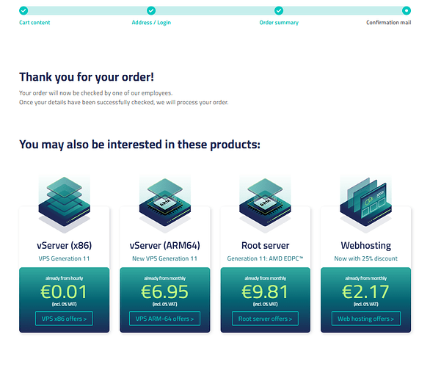Go to Order summary step label

[x=279, y=23]
